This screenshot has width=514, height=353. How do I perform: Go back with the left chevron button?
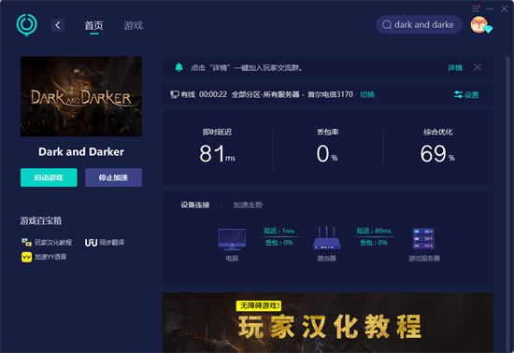[58, 25]
